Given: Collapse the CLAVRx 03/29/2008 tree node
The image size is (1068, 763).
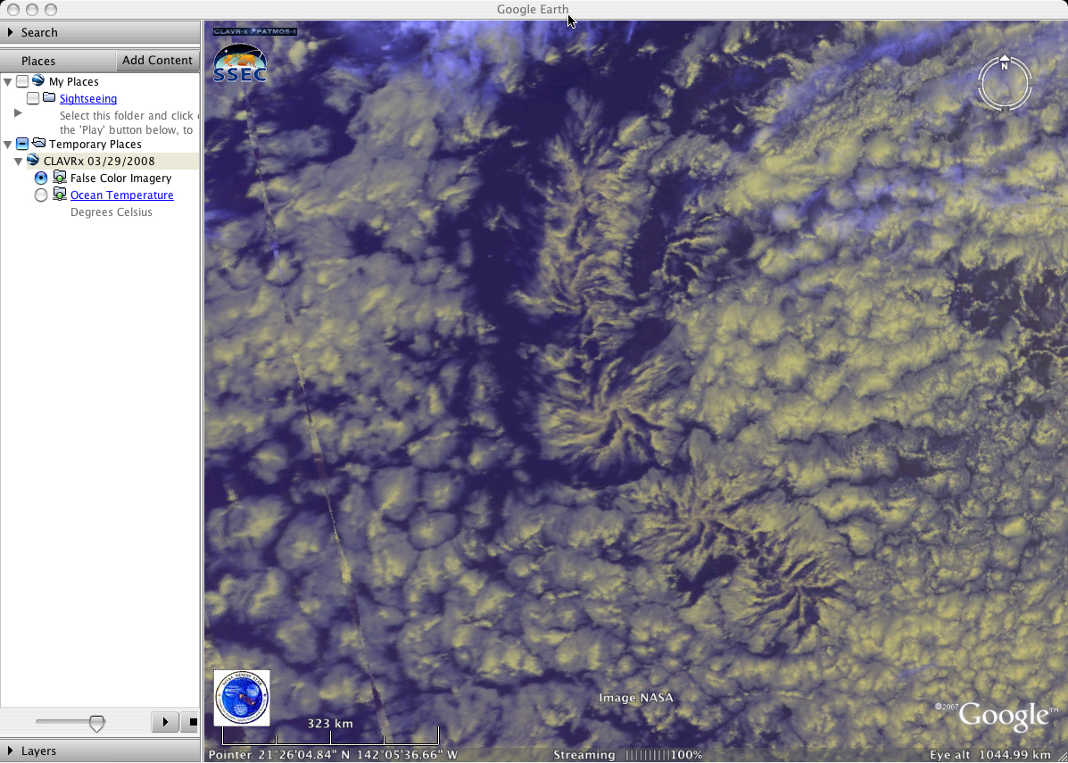Looking at the screenshot, I should 19,162.
